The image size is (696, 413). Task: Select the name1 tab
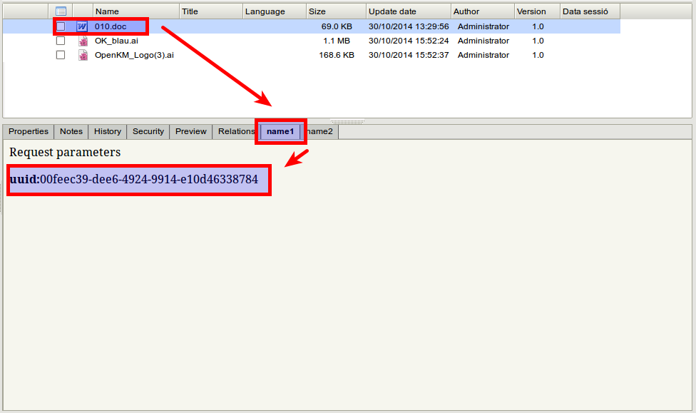[280, 131]
